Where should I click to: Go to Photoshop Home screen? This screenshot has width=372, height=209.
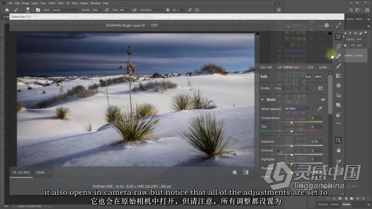7,10
